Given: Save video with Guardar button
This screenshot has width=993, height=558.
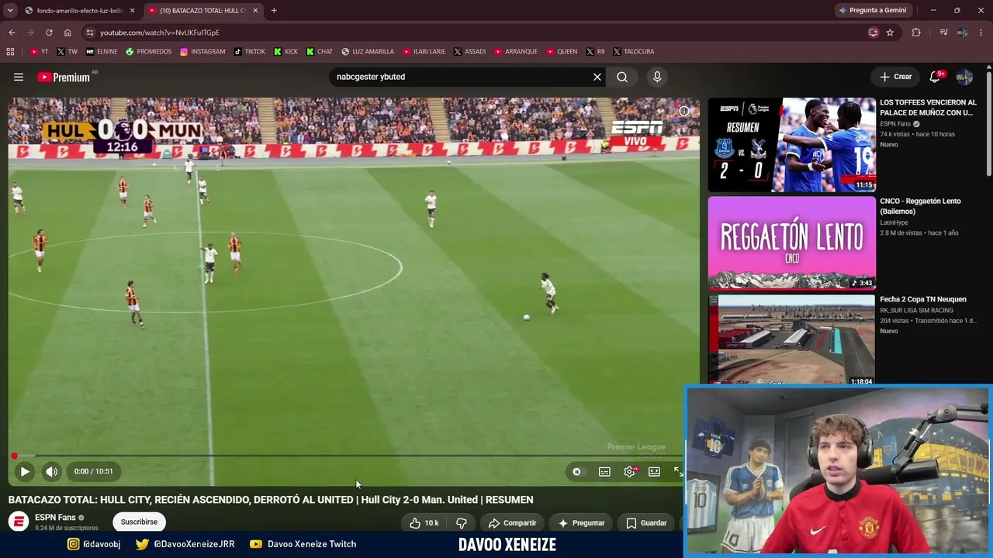Looking at the screenshot, I should click(x=646, y=523).
